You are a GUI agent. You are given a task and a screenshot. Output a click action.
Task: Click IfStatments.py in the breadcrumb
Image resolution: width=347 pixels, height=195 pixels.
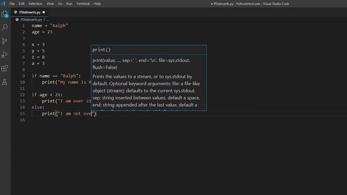(x=31, y=19)
